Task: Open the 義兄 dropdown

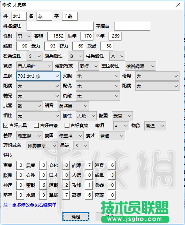Action: (x=38, y=96)
